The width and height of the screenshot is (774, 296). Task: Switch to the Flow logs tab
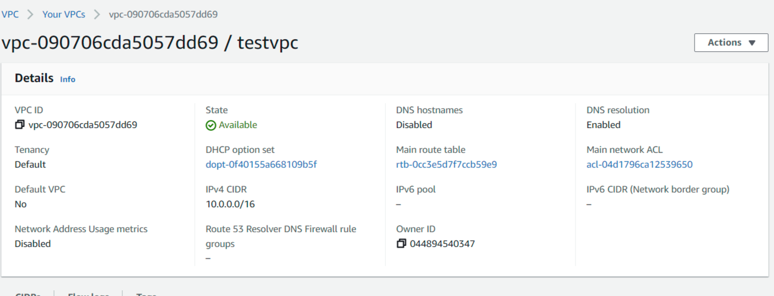pos(88,294)
